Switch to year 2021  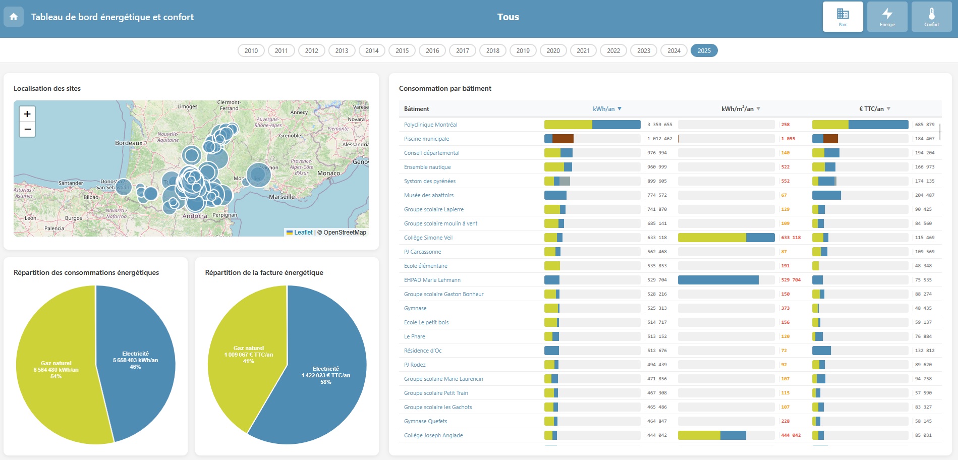click(x=583, y=50)
